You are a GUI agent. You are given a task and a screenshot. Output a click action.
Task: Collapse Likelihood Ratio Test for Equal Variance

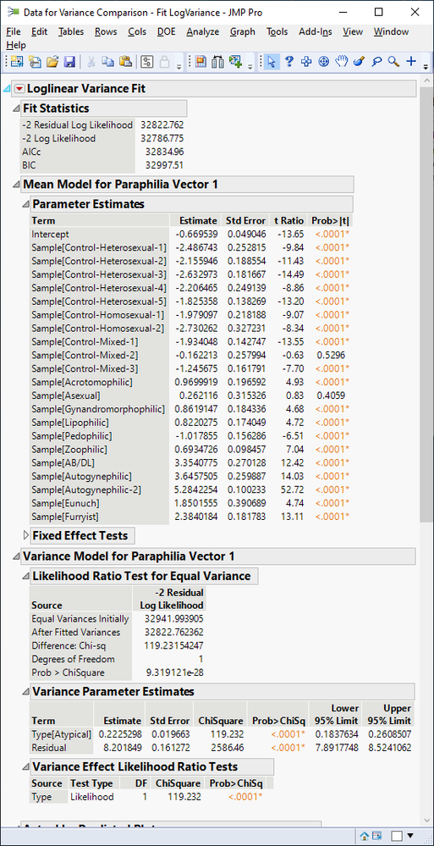coord(26,576)
